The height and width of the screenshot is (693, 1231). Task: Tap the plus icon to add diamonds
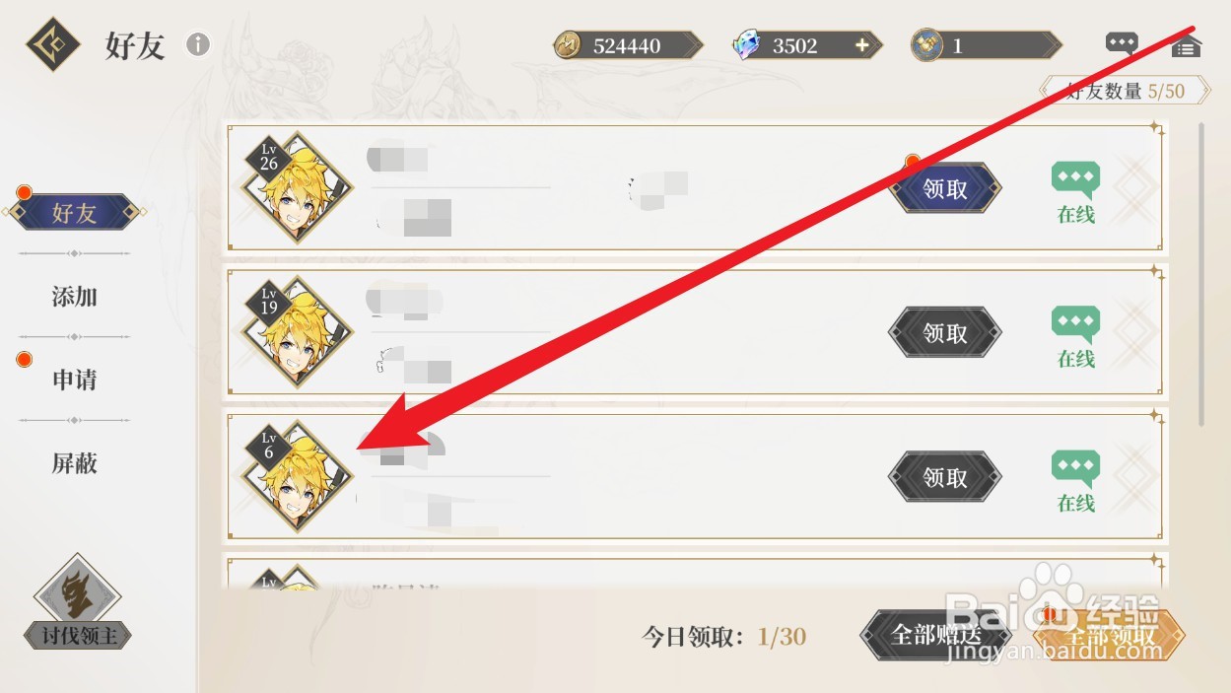pos(862,45)
